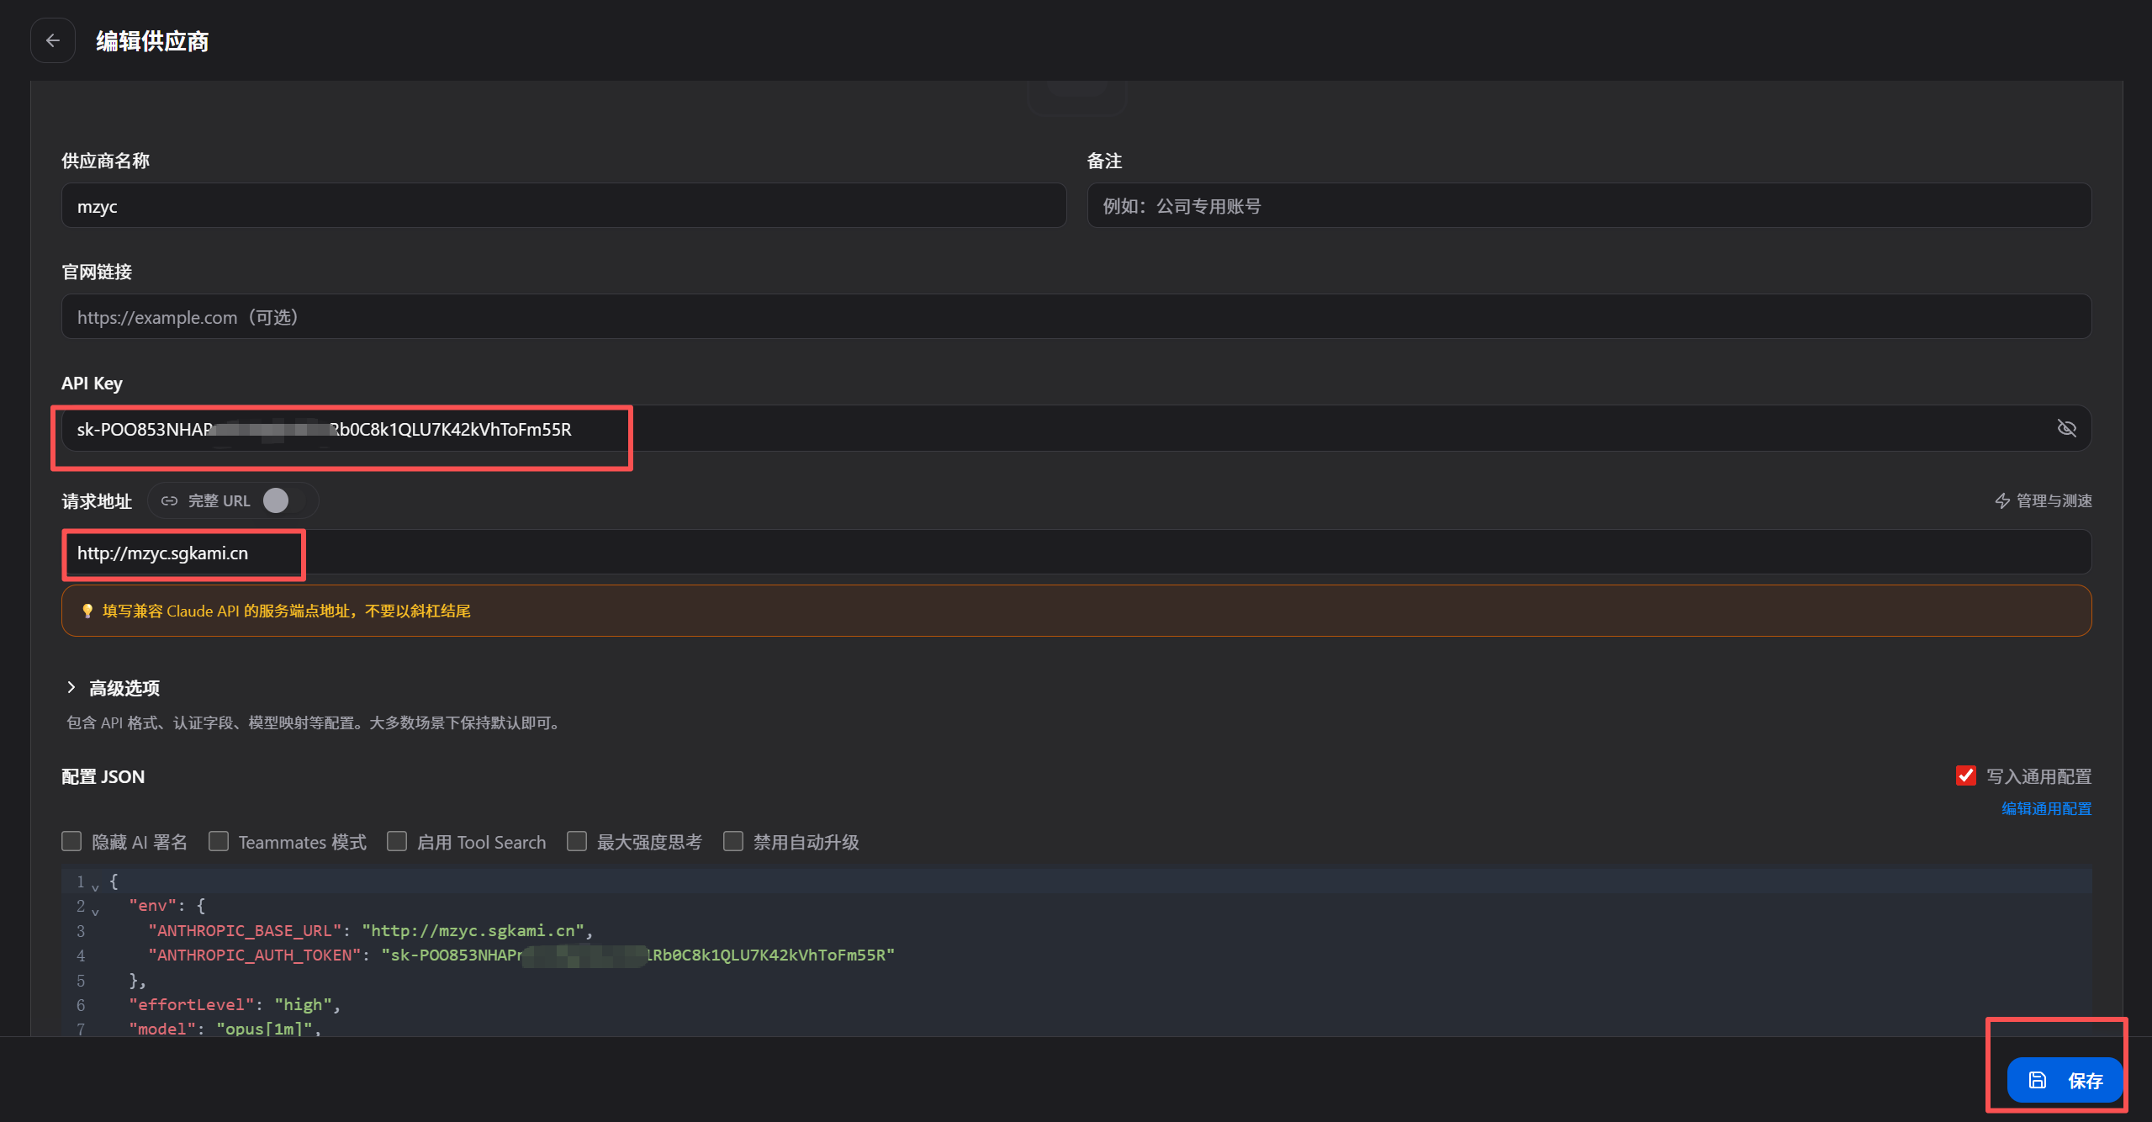Click the 配置 JSON heading
Screen dimensions: 2152x1122
(103, 776)
